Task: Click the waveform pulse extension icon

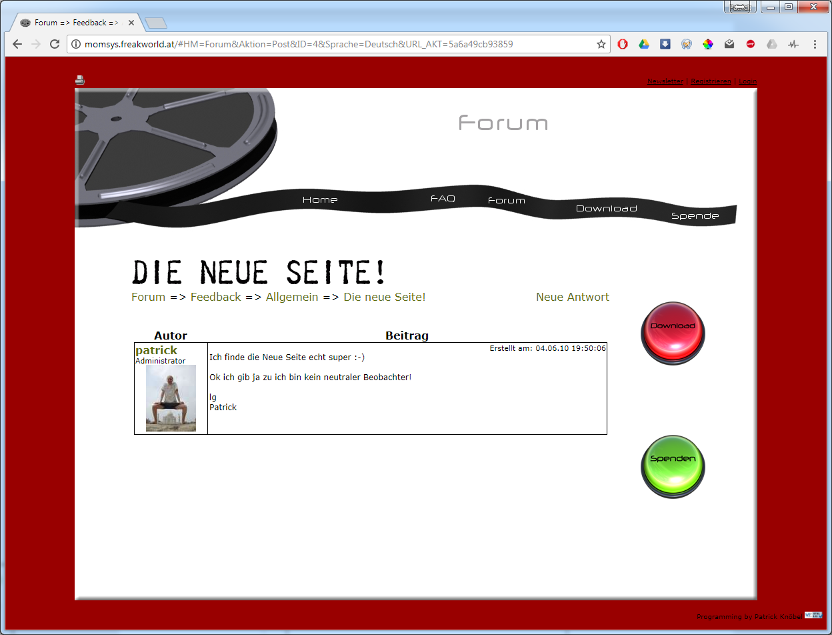Action: pyautogui.click(x=793, y=44)
